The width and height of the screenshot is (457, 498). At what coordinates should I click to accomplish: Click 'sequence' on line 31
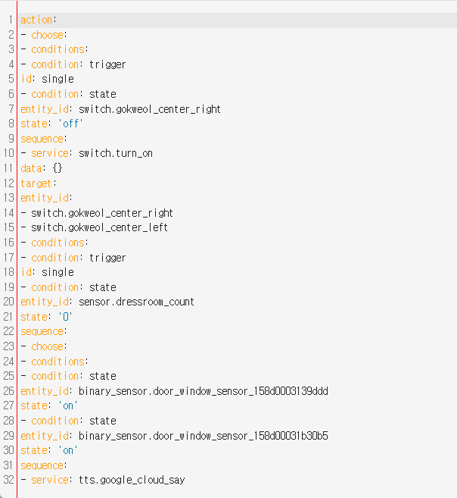(42, 465)
